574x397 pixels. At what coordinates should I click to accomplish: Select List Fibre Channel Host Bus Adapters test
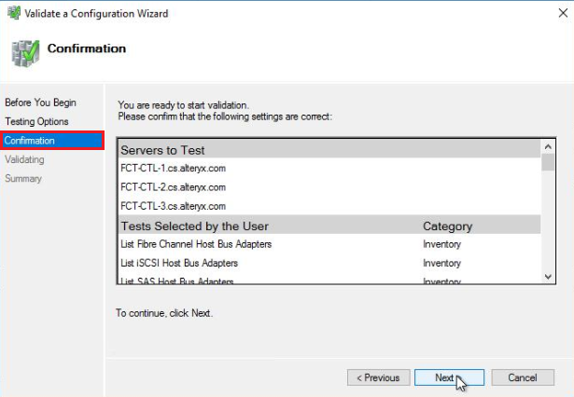coord(196,244)
